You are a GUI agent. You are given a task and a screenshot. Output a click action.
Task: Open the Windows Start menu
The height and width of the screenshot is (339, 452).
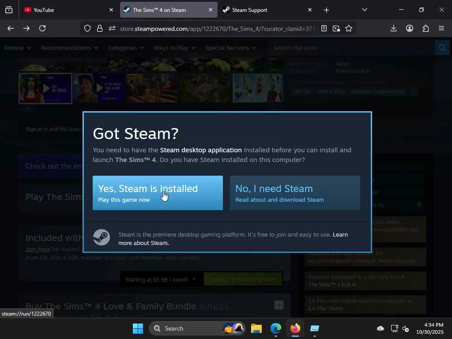tap(138, 328)
